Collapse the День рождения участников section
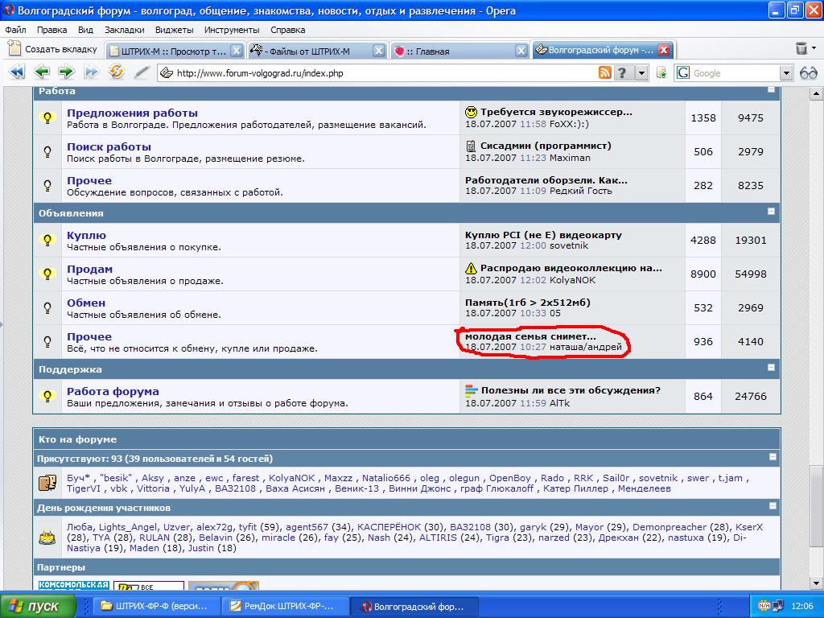The width and height of the screenshot is (824, 618). click(771, 506)
